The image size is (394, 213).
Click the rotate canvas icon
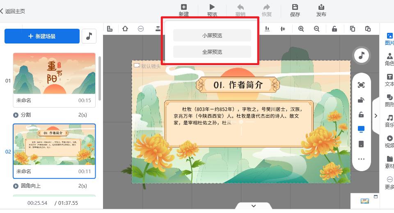[361, 100]
